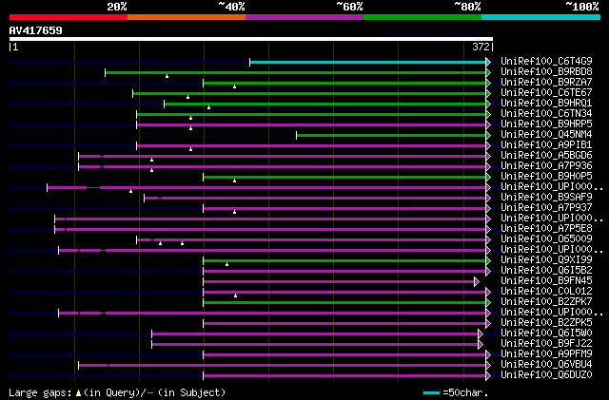
Task: Select the UniRef100_B9SAF9 label
Action: 546,198
